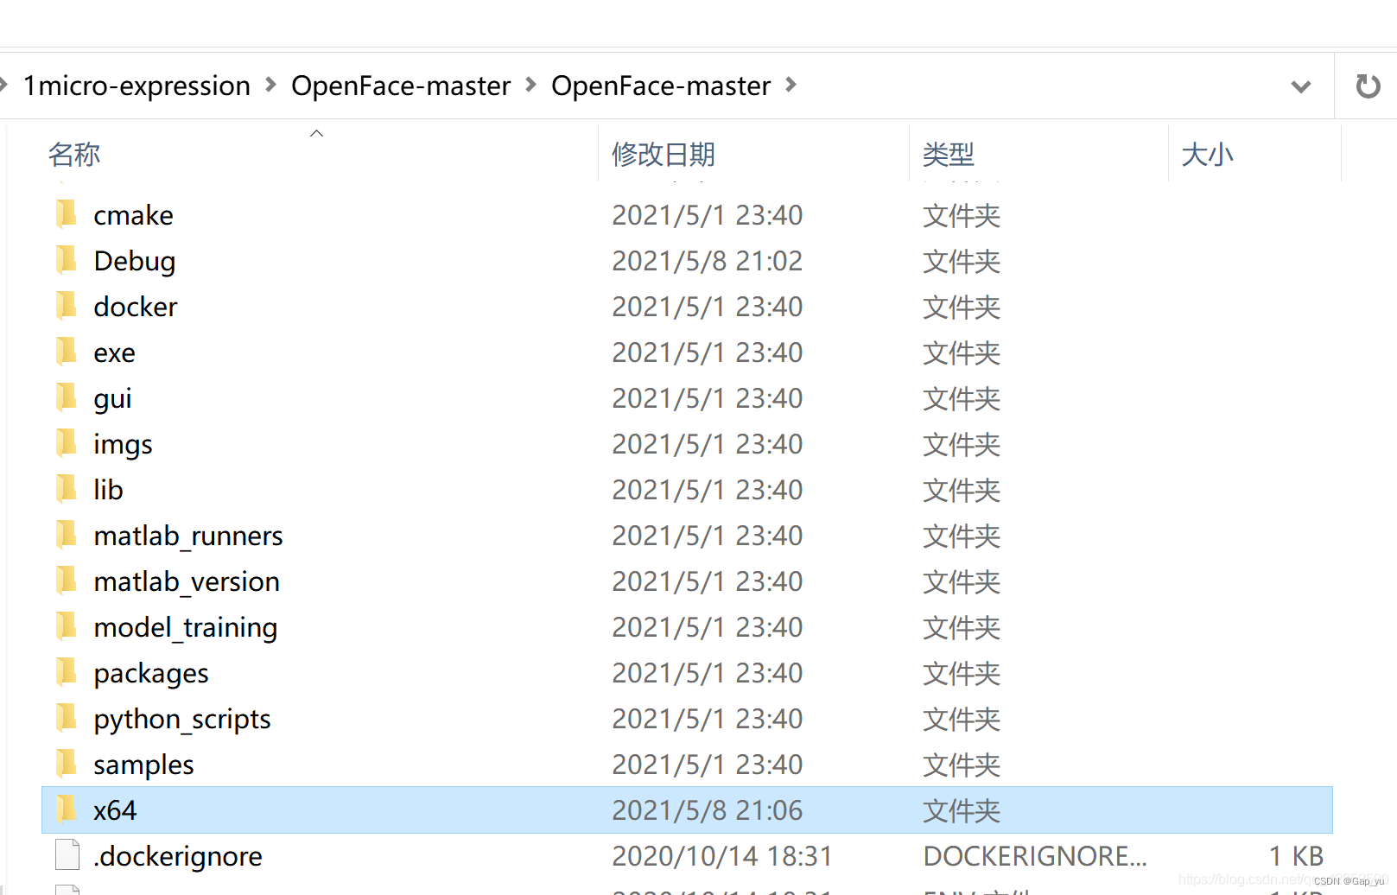This screenshot has height=895, width=1397.
Task: Select the matlab_version folder name
Action: 187,581
